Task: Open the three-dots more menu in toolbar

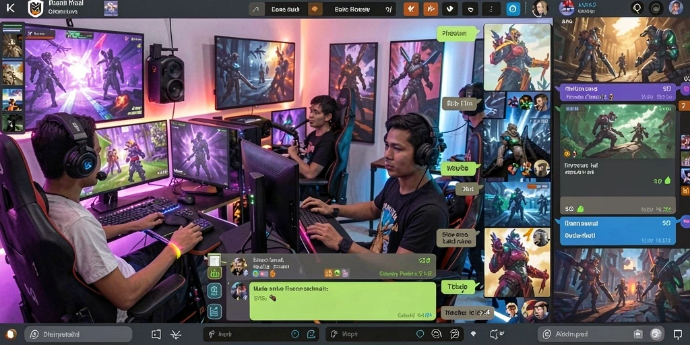Action: click(x=491, y=9)
